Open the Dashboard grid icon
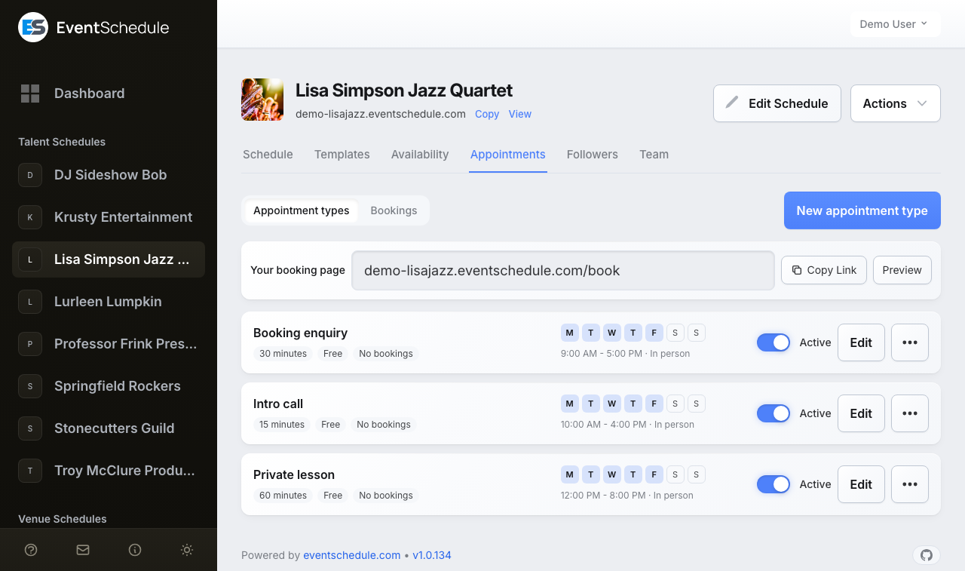Image resolution: width=965 pixels, height=571 pixels. [x=30, y=94]
